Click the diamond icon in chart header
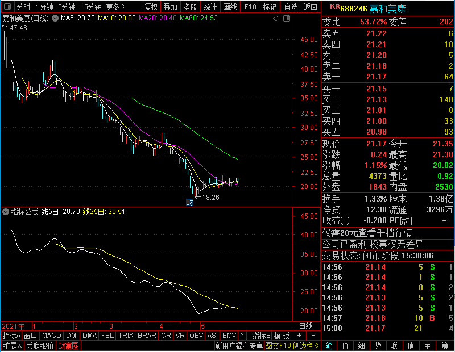This screenshot has width=455, height=352. pos(276,19)
